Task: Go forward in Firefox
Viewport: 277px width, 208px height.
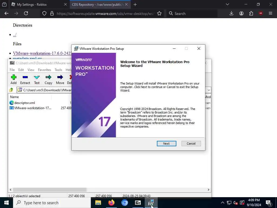Action: tap(16, 14)
